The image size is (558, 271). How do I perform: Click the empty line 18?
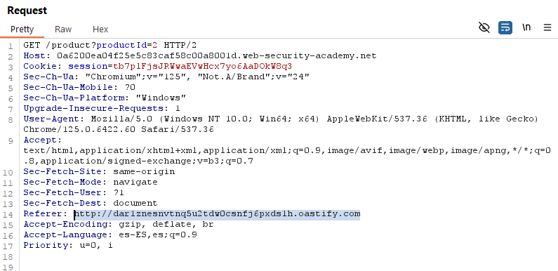point(285,256)
